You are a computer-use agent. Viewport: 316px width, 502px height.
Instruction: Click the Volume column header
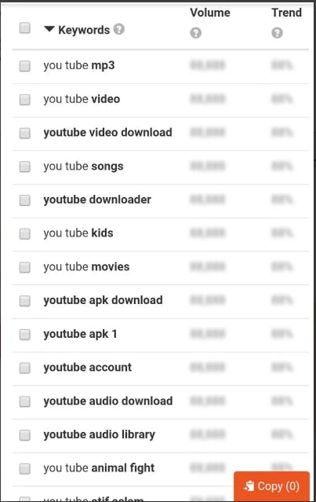[x=210, y=13]
